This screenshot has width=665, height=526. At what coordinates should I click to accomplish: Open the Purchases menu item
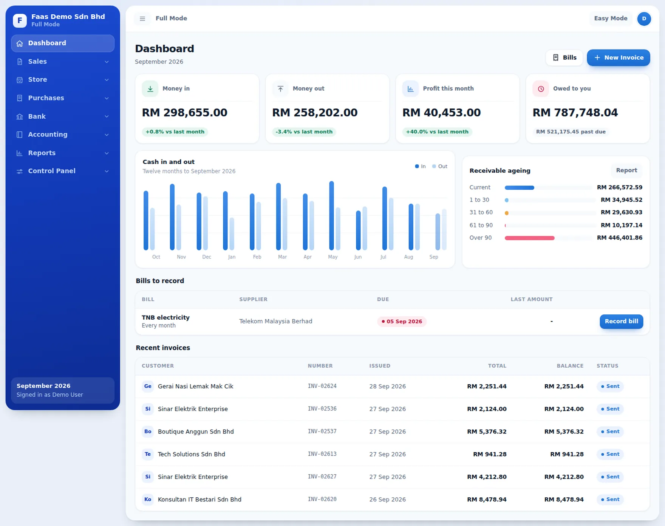(63, 98)
